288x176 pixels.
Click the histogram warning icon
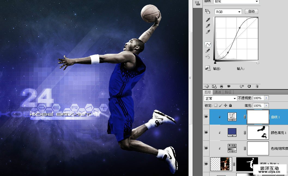(x=208, y=68)
